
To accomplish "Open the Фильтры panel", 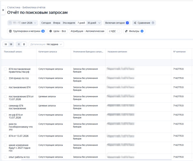I will (134, 31).
